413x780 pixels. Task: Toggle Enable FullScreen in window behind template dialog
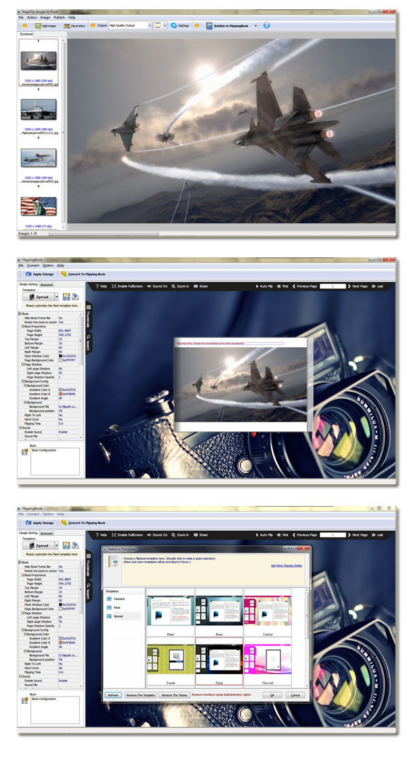[127, 535]
